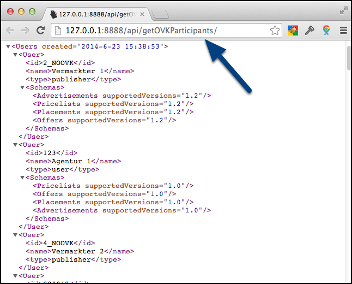Close the 127.0.0.1:8888 tab
Image resolution: width=352 pixels, height=284 pixels.
142,14
